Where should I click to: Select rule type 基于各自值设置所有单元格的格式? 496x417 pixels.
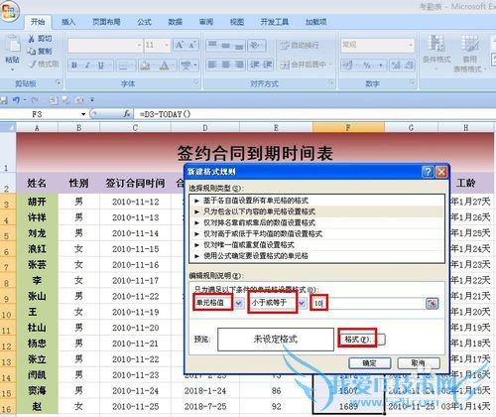coord(317,201)
